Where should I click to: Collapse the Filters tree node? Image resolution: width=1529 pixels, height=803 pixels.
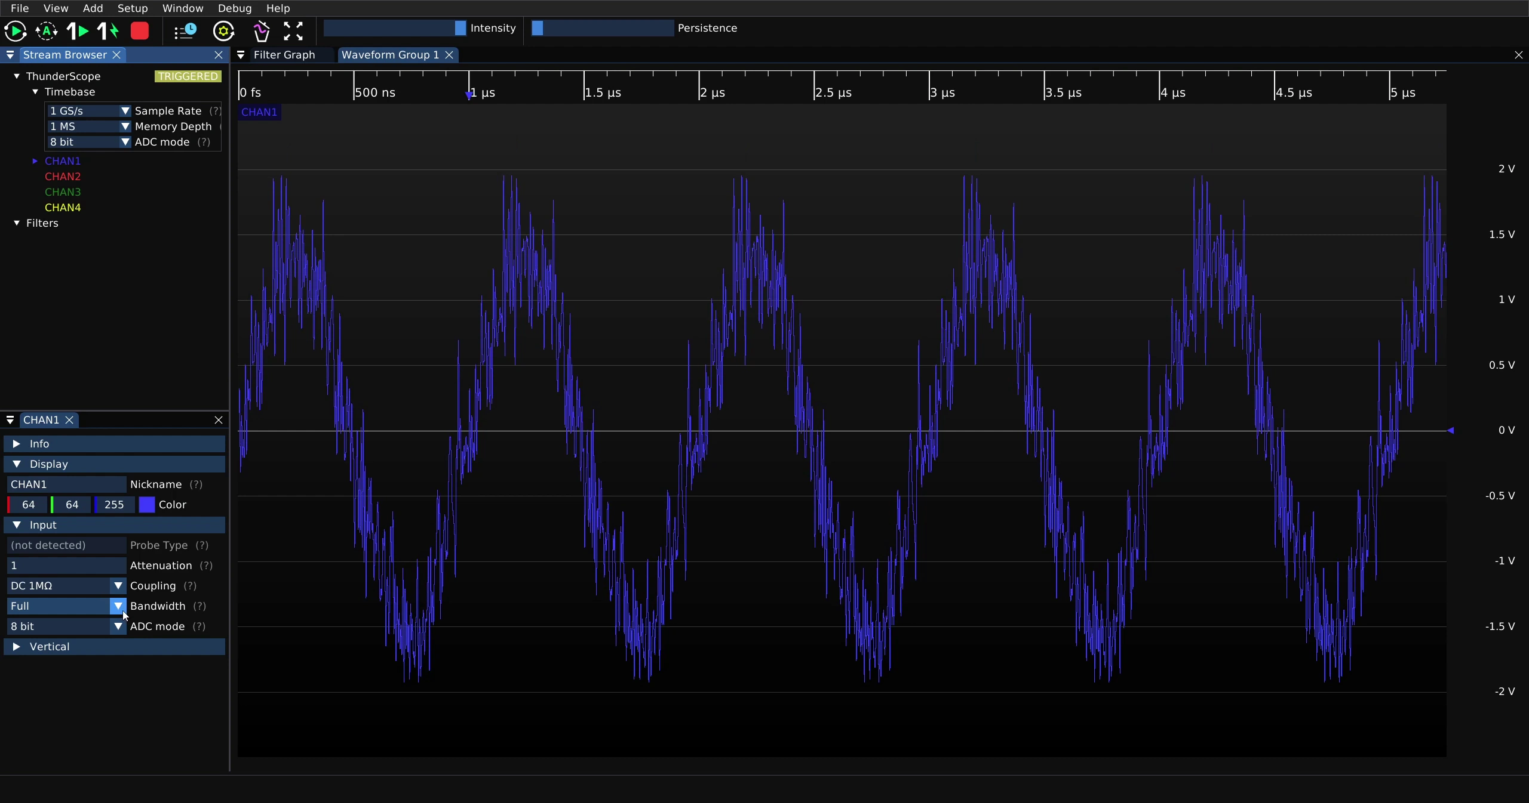click(17, 223)
